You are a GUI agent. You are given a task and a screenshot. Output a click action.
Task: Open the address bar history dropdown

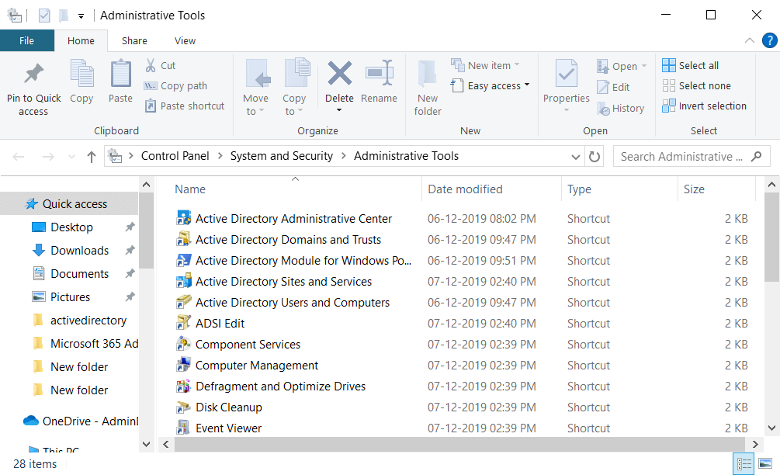pyautogui.click(x=575, y=155)
